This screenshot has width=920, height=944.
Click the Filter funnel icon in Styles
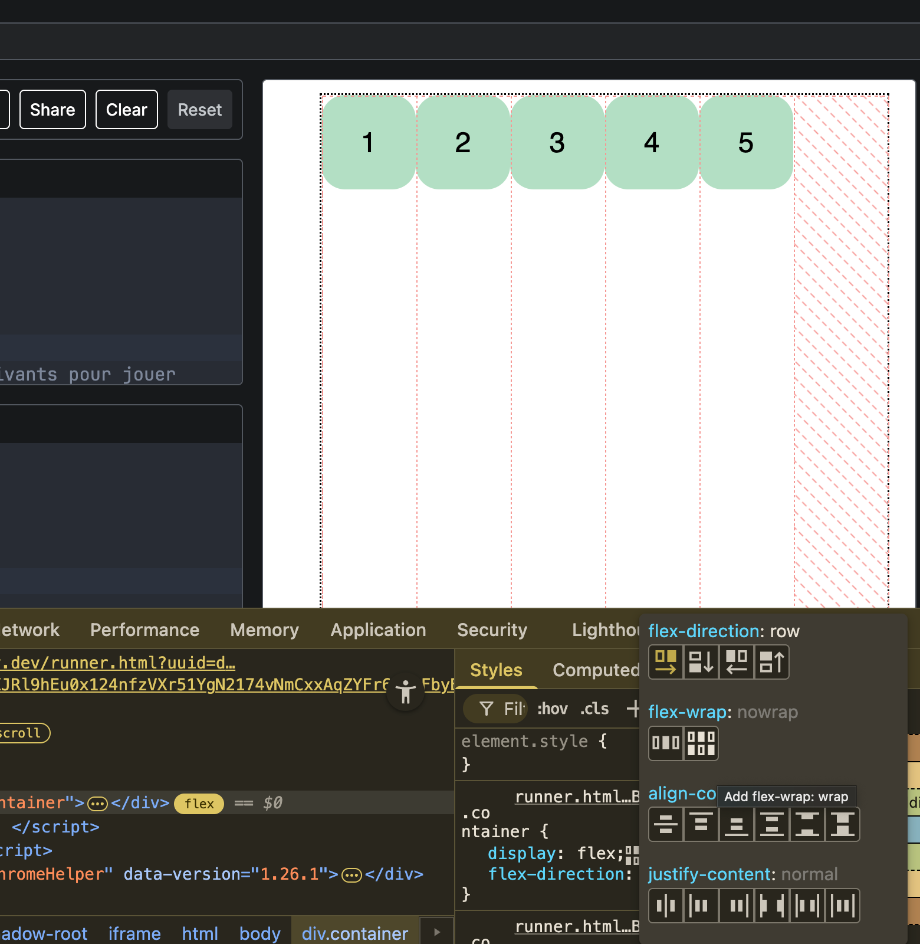(487, 709)
